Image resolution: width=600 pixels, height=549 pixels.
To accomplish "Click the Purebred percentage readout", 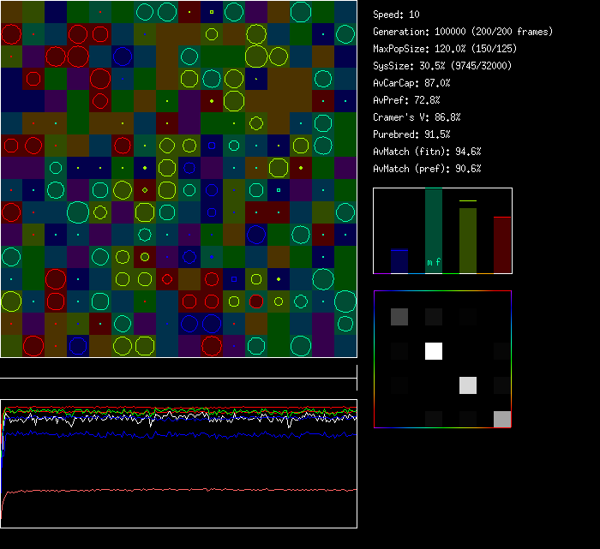I will (411, 134).
